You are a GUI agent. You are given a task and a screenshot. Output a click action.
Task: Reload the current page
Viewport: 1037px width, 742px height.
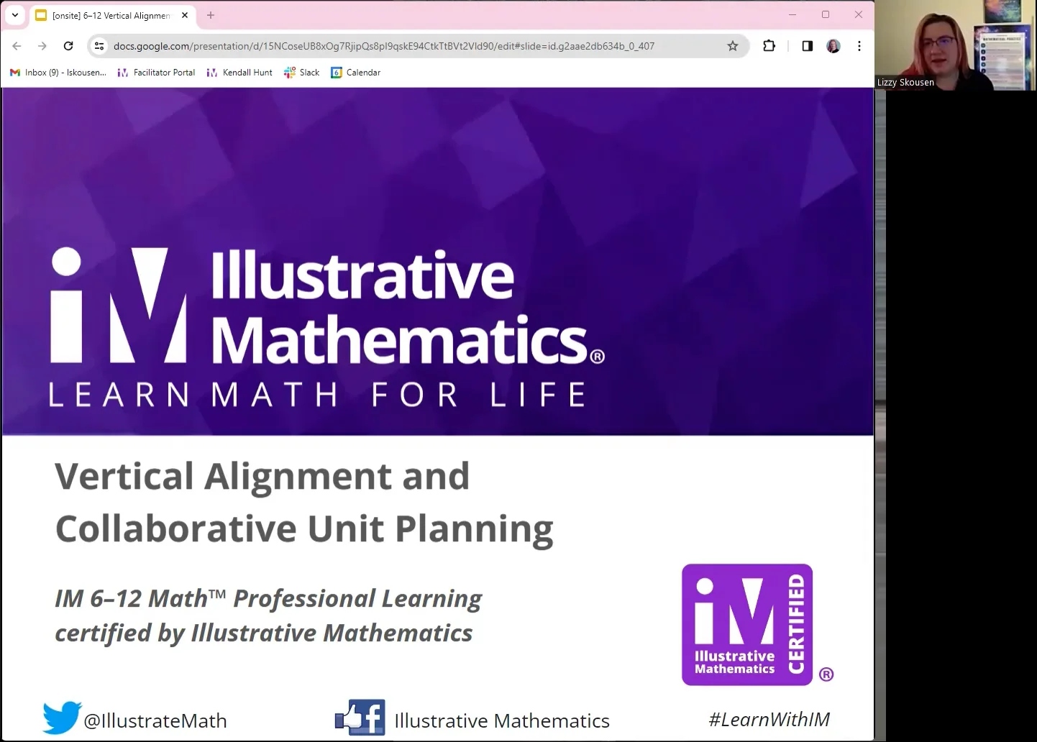click(x=68, y=46)
